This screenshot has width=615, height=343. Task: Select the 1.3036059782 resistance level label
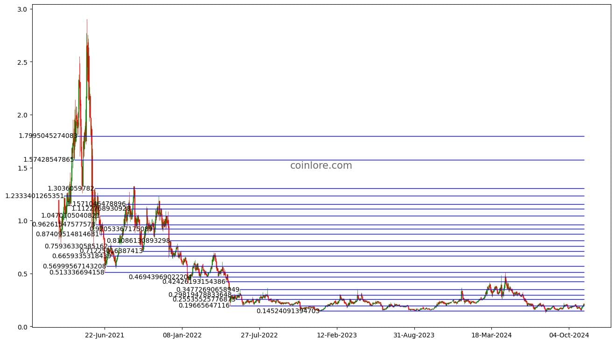point(70,188)
